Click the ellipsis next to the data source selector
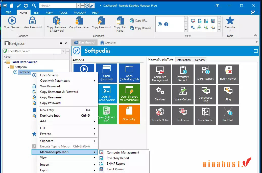Screen dimensions: 262x173 [67, 51]
